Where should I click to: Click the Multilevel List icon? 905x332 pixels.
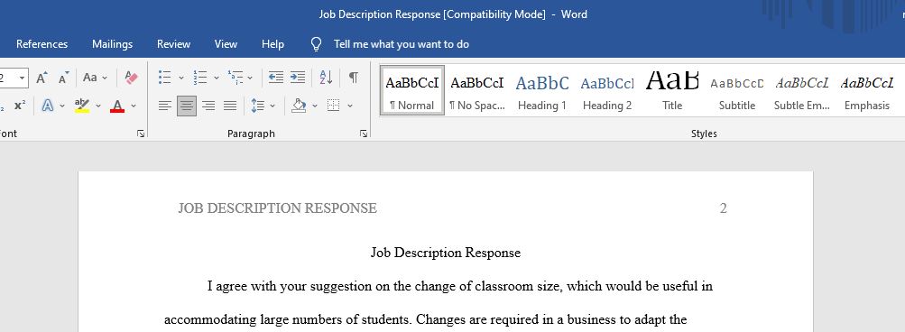[x=235, y=78]
